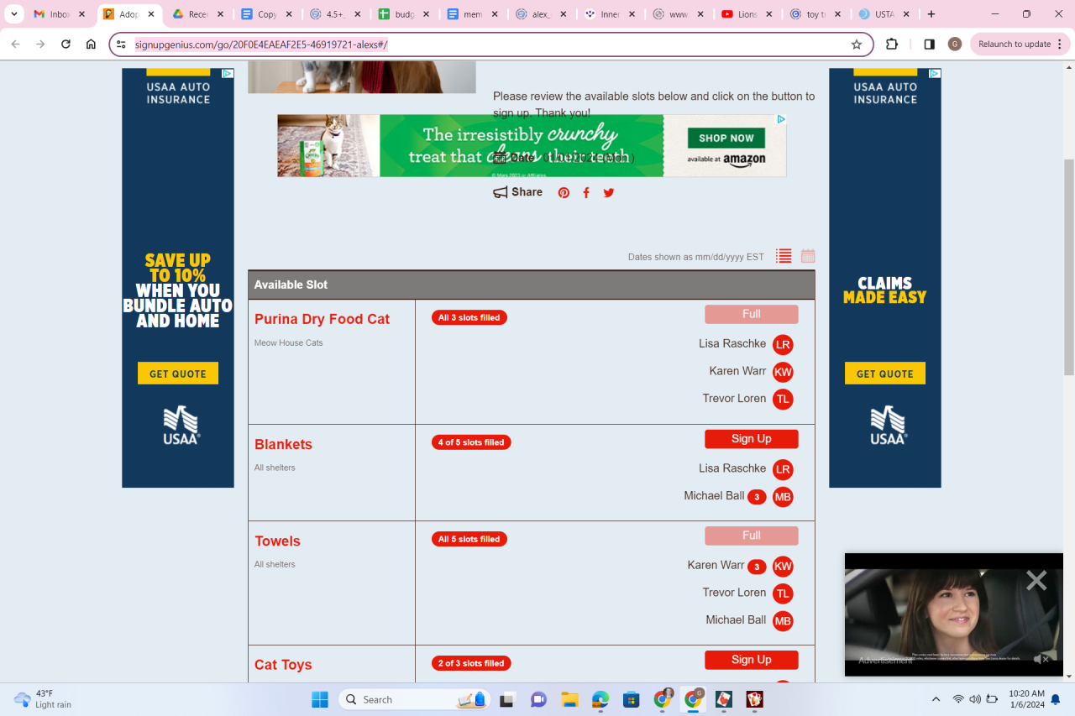Open the Blankets slot title
The image size is (1075, 716).
pos(283,444)
